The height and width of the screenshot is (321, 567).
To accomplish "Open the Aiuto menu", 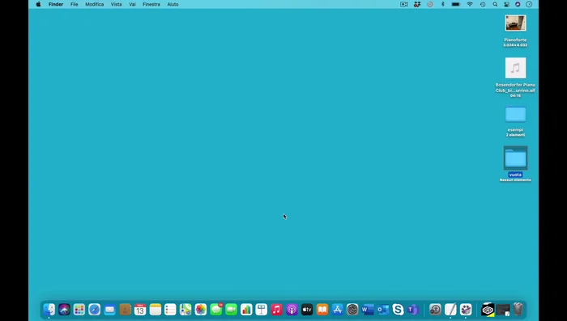I will tap(173, 4).
